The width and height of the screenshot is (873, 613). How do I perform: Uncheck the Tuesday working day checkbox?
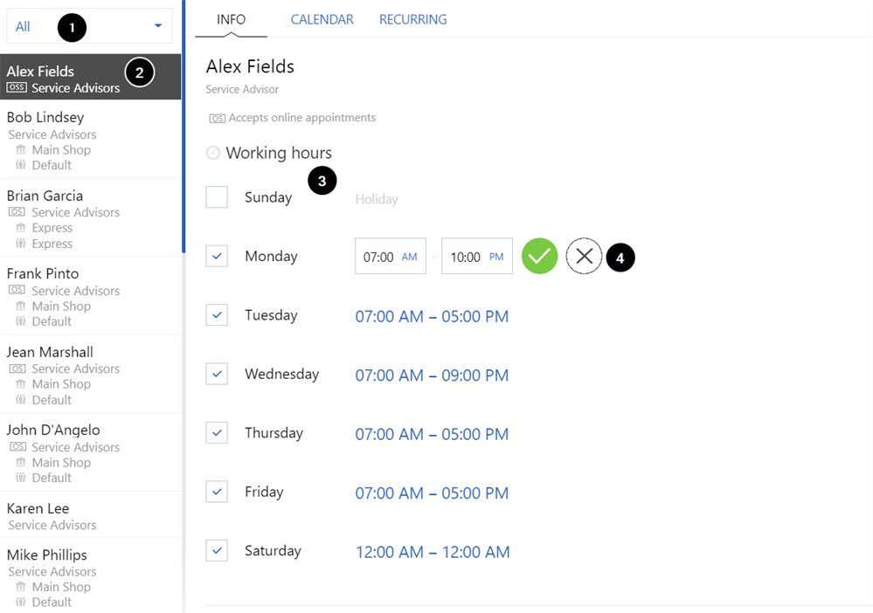pos(217,315)
